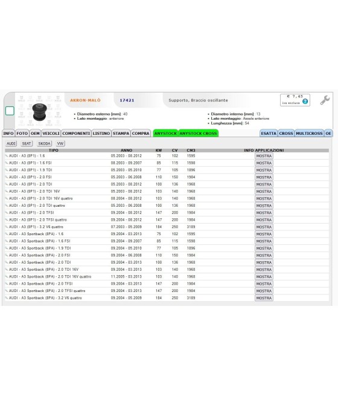Screen dimensions: 338x396
Task: Click the ANNO column header
Action: point(126,151)
